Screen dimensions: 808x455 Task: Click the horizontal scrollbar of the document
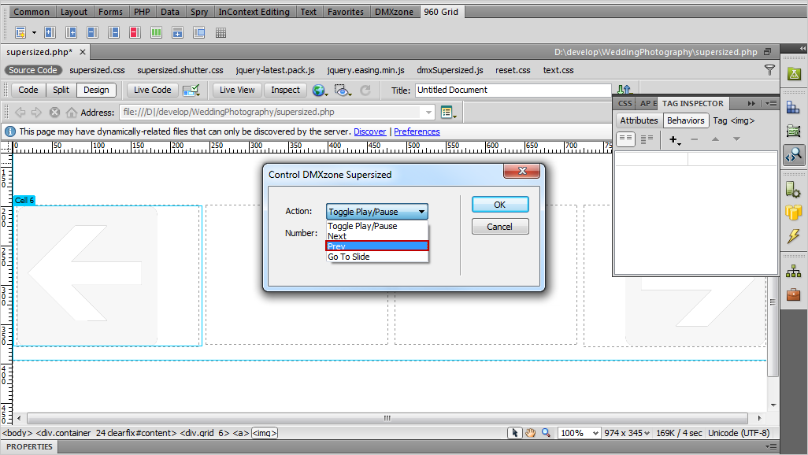pyautogui.click(x=389, y=418)
